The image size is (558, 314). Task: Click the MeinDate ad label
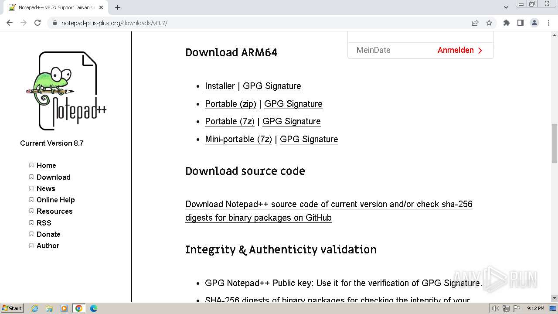373,50
